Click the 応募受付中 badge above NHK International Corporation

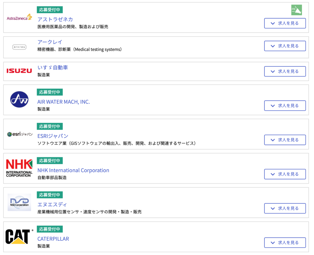tap(50, 161)
